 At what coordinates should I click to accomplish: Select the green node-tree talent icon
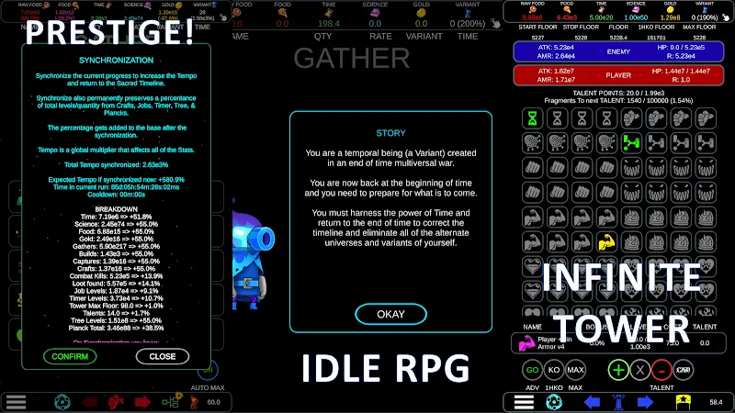click(629, 142)
